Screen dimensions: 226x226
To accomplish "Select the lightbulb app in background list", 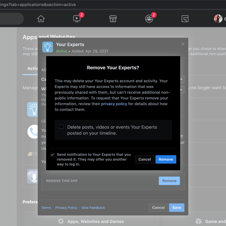I will tap(32, 109).
